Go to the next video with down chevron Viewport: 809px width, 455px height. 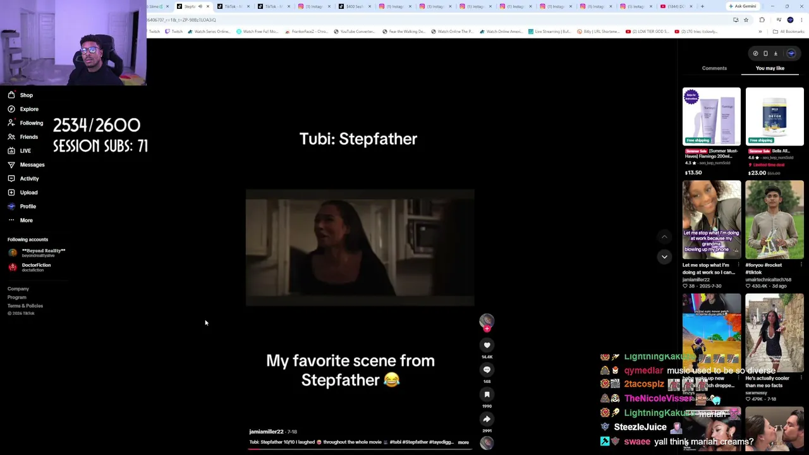(664, 257)
